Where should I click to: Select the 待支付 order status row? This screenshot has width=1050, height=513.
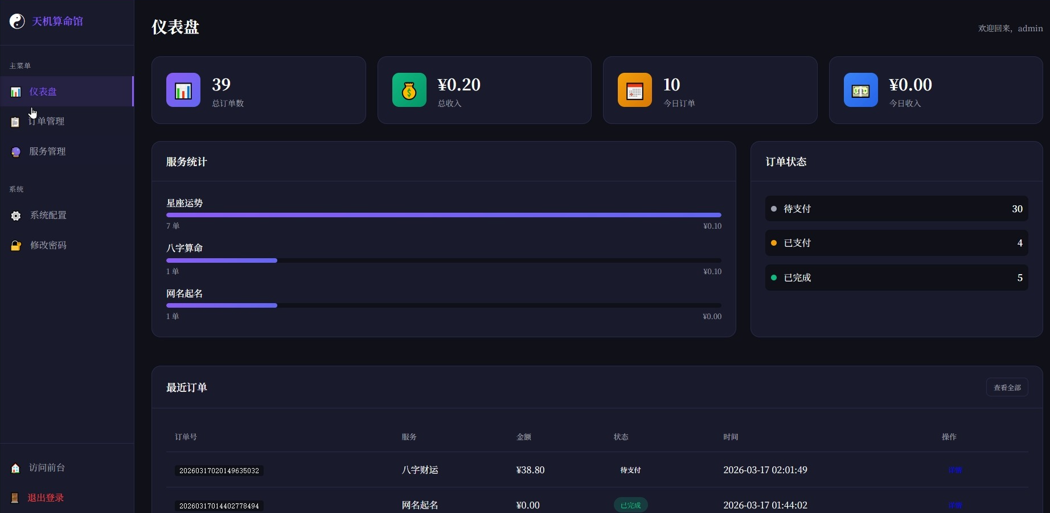click(x=896, y=209)
